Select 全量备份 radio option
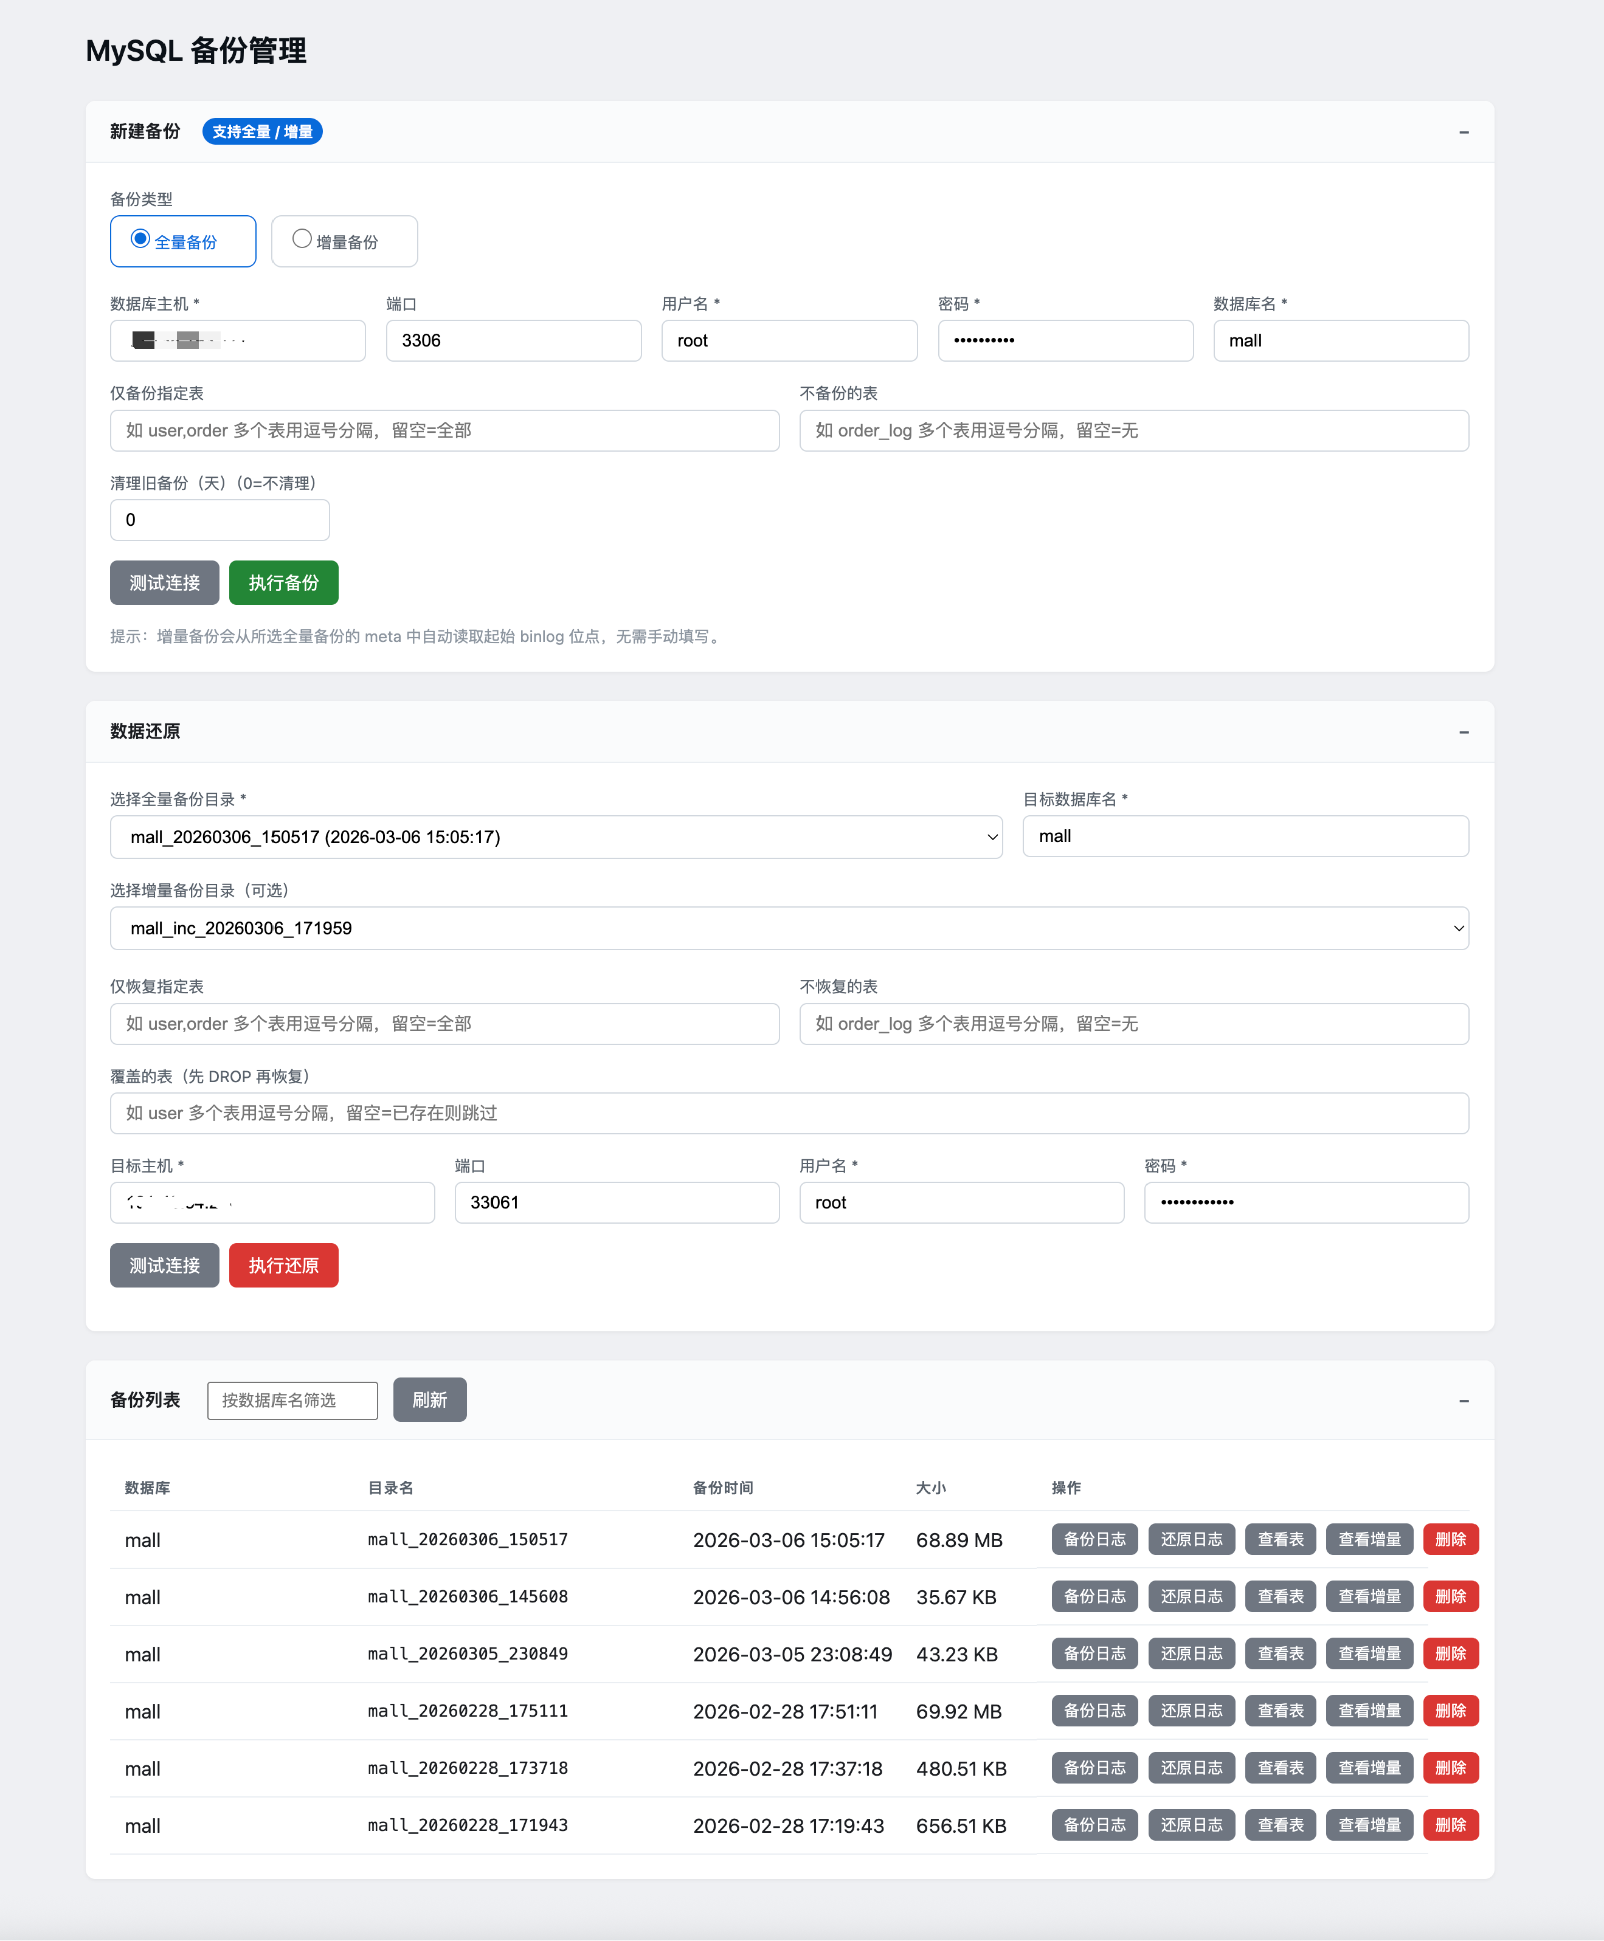1604x1941 pixels. pos(140,240)
